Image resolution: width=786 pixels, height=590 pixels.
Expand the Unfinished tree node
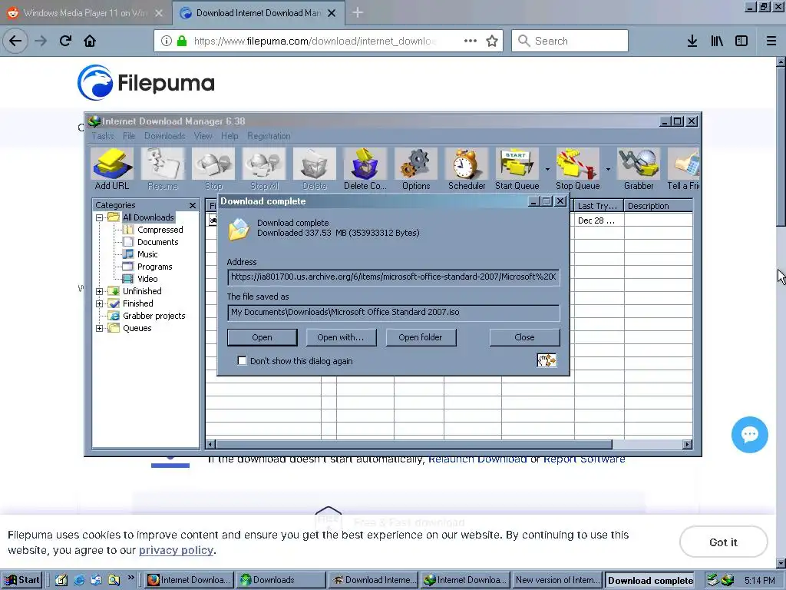pyautogui.click(x=99, y=291)
